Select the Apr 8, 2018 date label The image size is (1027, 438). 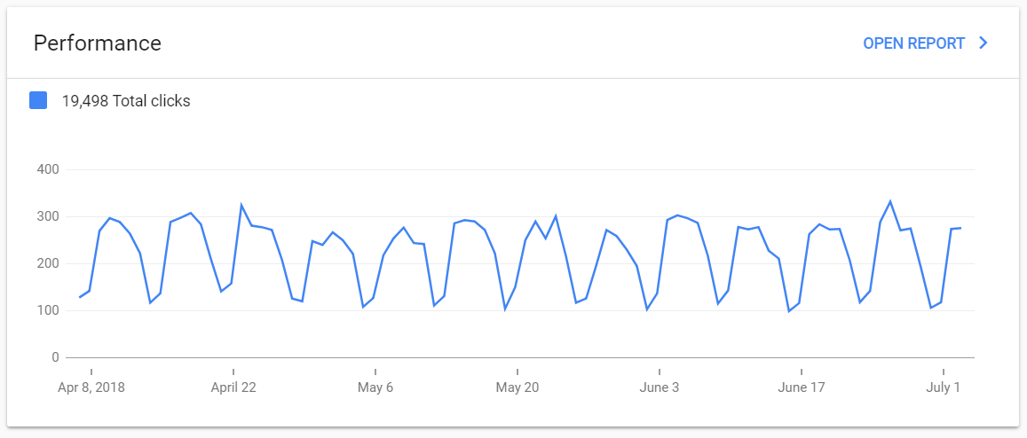coord(91,387)
